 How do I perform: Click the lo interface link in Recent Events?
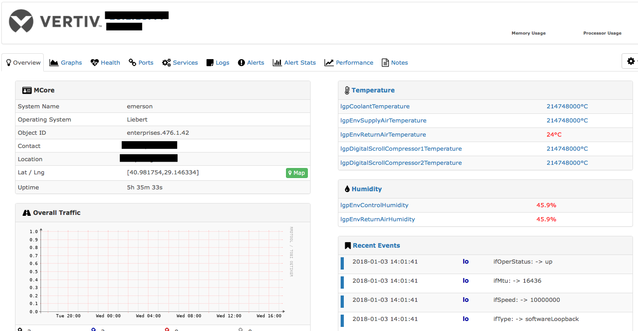pyautogui.click(x=465, y=261)
